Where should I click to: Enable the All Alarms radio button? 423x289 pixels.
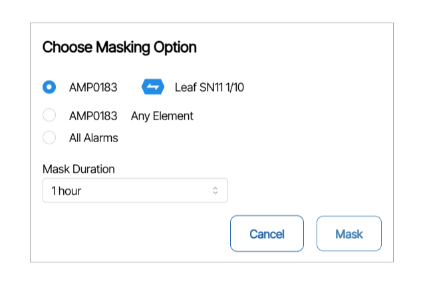pos(49,138)
